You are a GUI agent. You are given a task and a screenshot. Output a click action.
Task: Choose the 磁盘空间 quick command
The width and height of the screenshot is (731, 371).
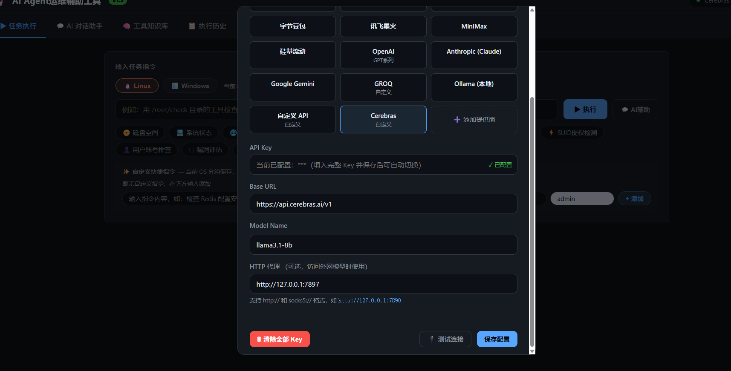pos(141,132)
